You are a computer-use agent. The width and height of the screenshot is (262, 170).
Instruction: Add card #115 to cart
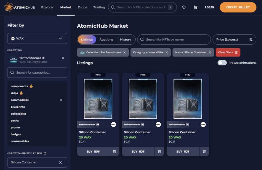tap(115, 152)
